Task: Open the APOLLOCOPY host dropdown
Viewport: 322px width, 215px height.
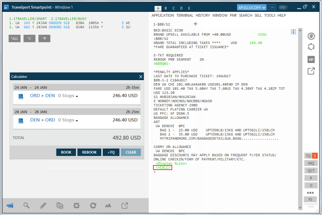Action: coord(252,7)
